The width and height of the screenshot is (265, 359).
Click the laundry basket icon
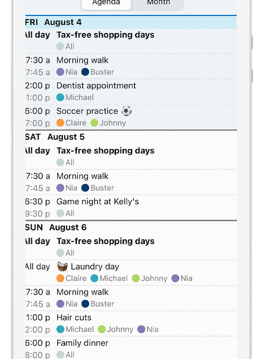63,266
